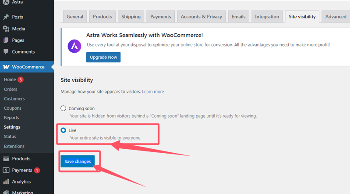350x194 pixels.
Task: Click the WooCommerce logo icon
Action: [6, 67]
